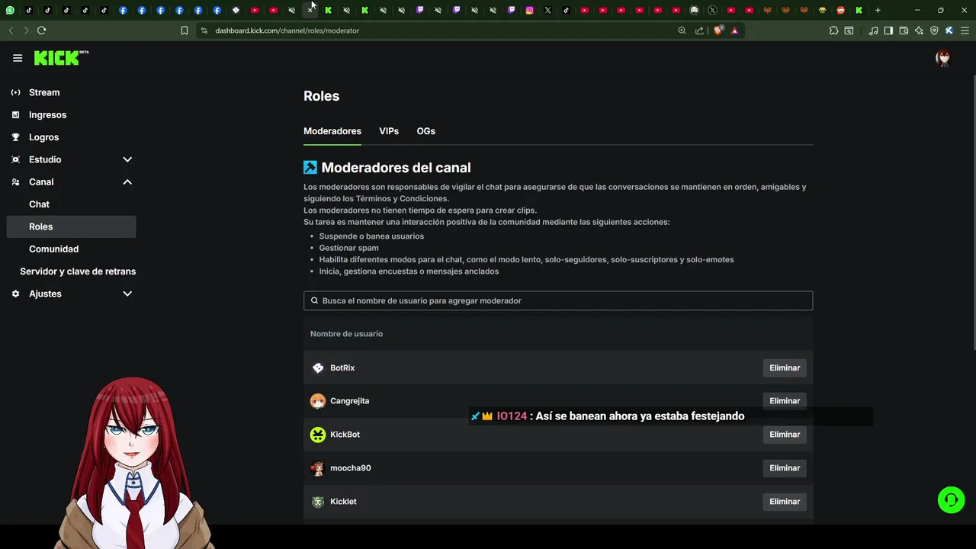Go back in the browser
976x549 pixels.
click(x=11, y=30)
